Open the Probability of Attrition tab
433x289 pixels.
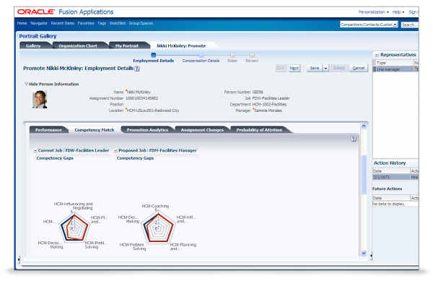pyautogui.click(x=259, y=130)
